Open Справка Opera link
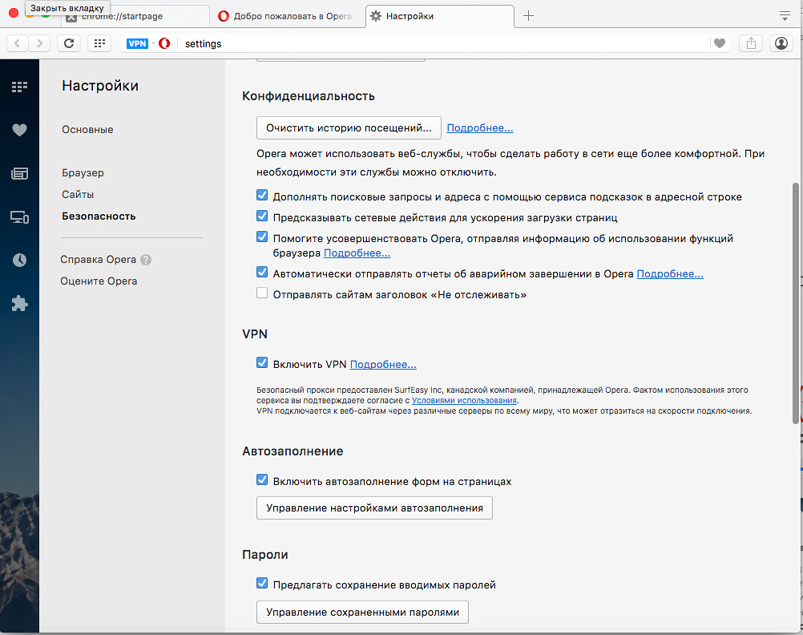803x635 pixels. [x=99, y=259]
